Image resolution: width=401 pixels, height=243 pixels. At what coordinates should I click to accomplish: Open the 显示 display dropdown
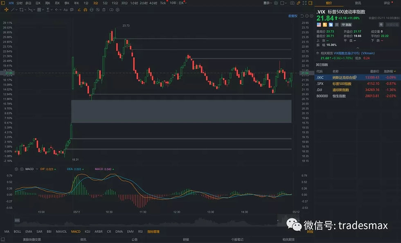point(267,3)
